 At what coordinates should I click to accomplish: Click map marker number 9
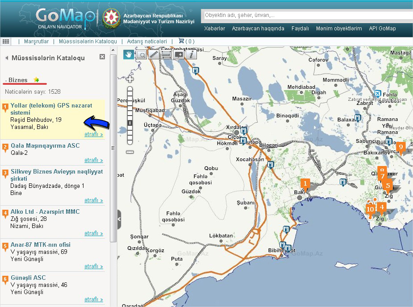click(400, 146)
